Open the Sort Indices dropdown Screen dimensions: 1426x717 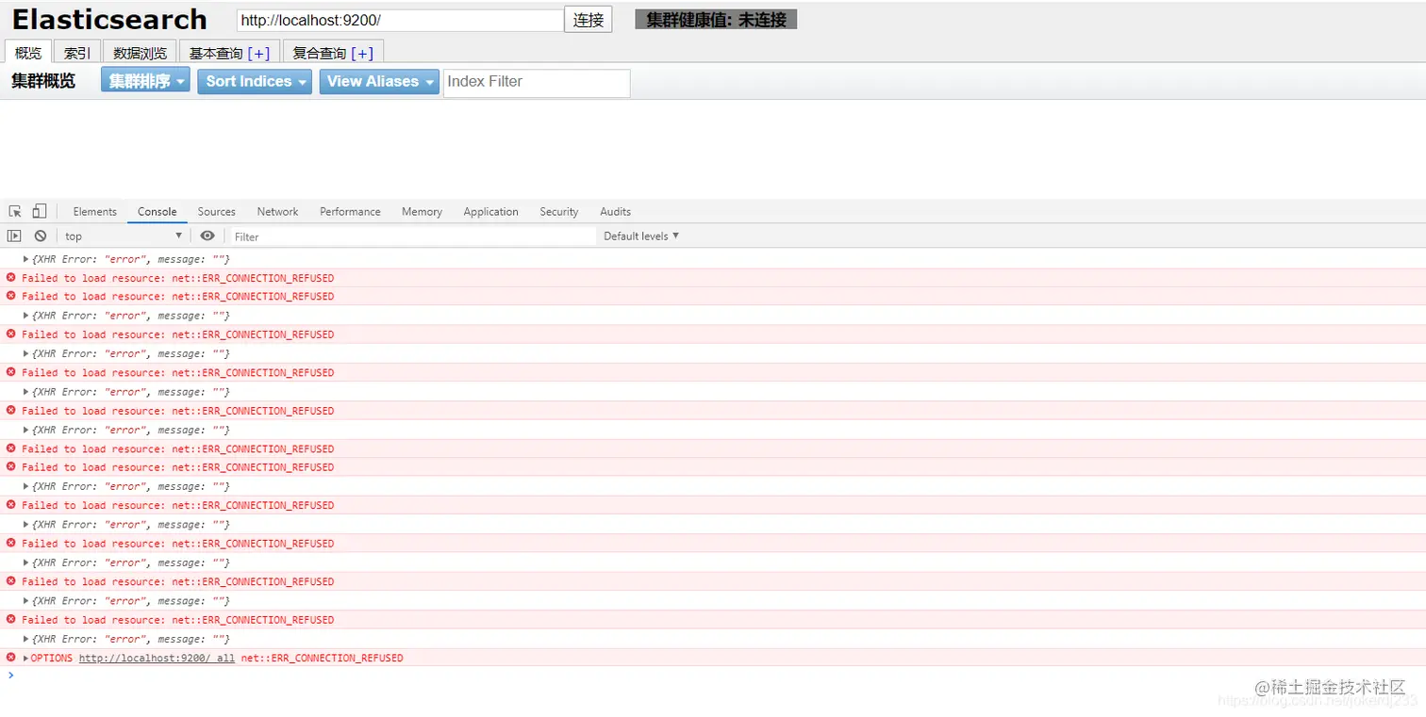pyautogui.click(x=254, y=81)
